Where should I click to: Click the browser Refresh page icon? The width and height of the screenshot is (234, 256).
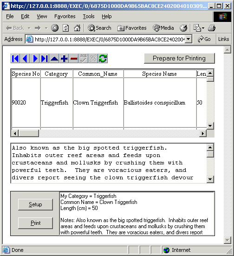click(x=66, y=28)
